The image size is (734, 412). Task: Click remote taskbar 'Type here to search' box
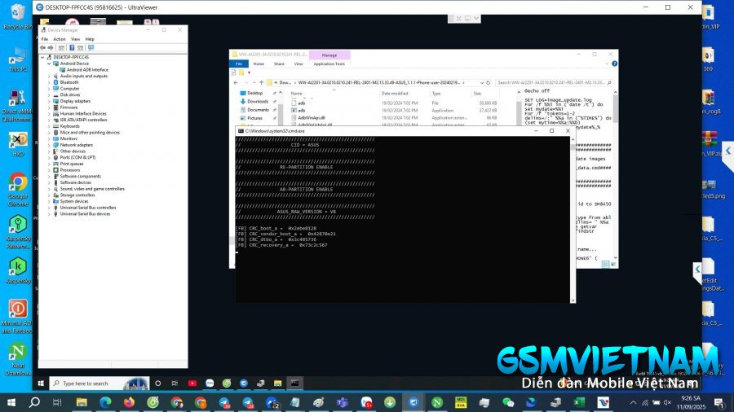99,384
